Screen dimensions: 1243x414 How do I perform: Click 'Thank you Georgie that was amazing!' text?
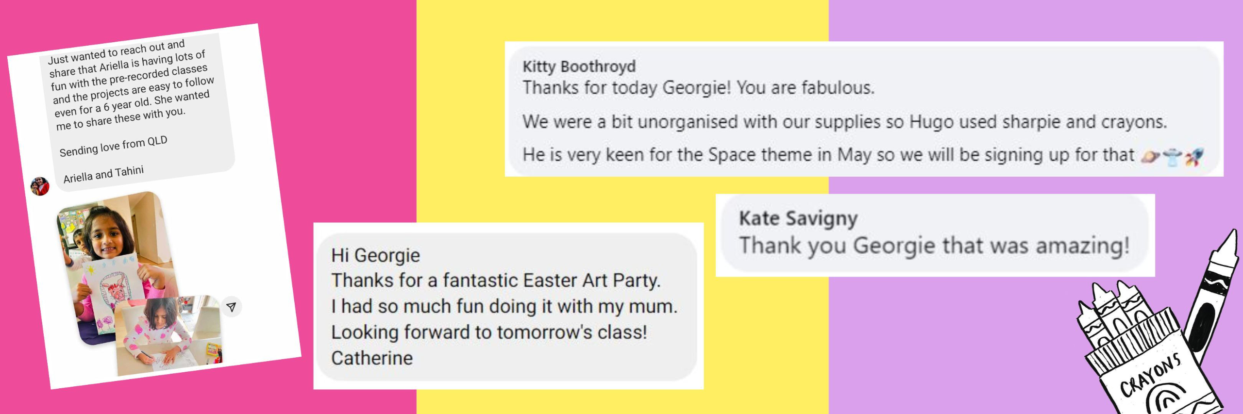coord(935,246)
